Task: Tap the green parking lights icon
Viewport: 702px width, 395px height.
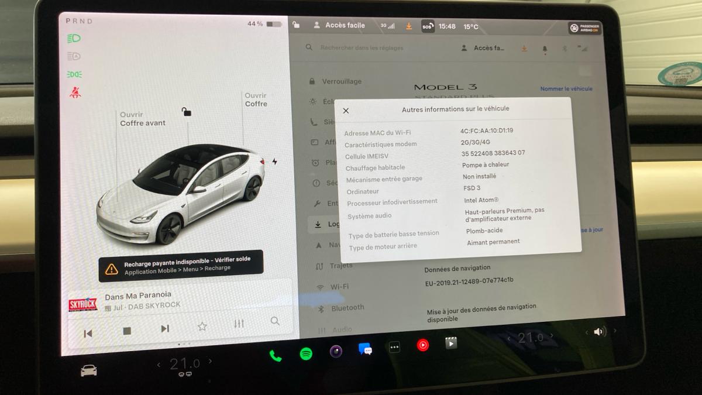Action: tap(74, 74)
